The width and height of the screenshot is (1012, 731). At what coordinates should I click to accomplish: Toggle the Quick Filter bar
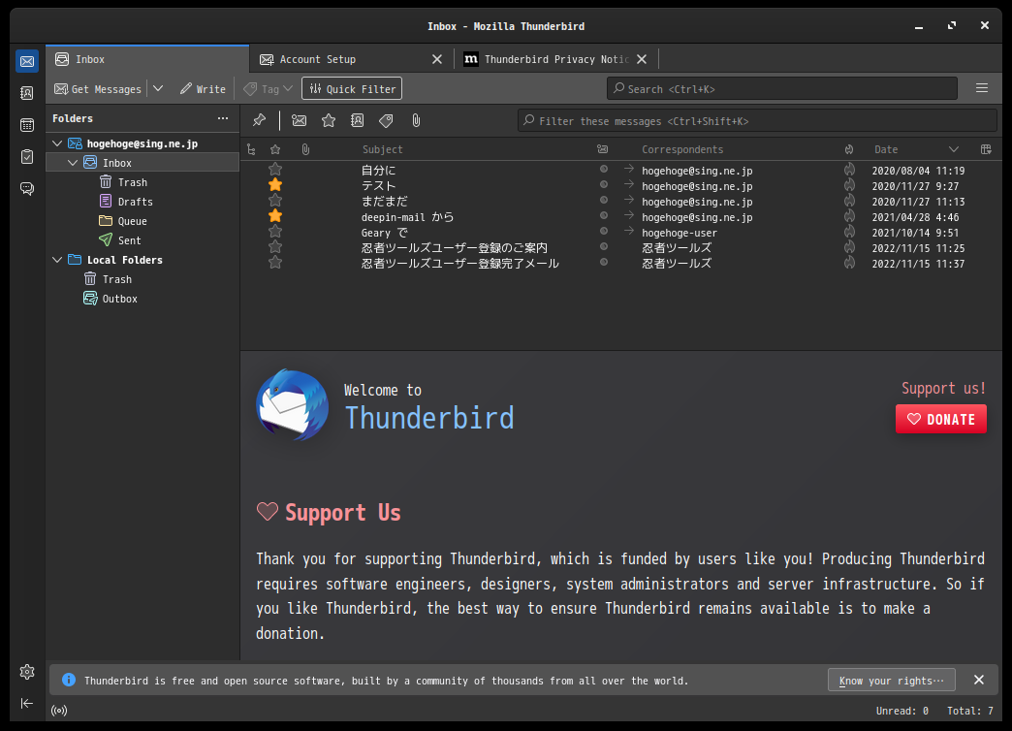pyautogui.click(x=352, y=88)
